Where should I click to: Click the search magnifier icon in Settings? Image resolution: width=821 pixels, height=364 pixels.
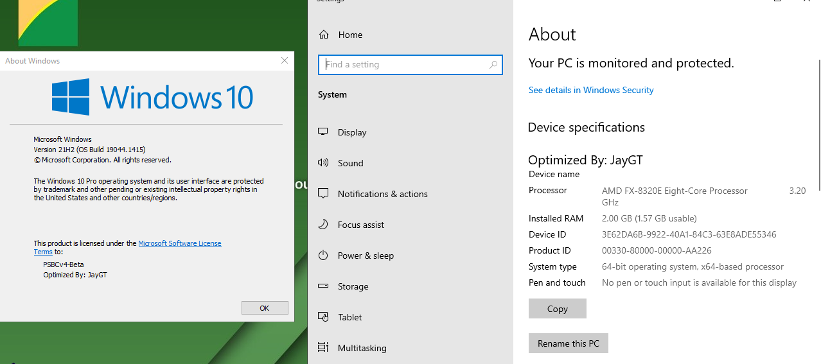pyautogui.click(x=493, y=65)
